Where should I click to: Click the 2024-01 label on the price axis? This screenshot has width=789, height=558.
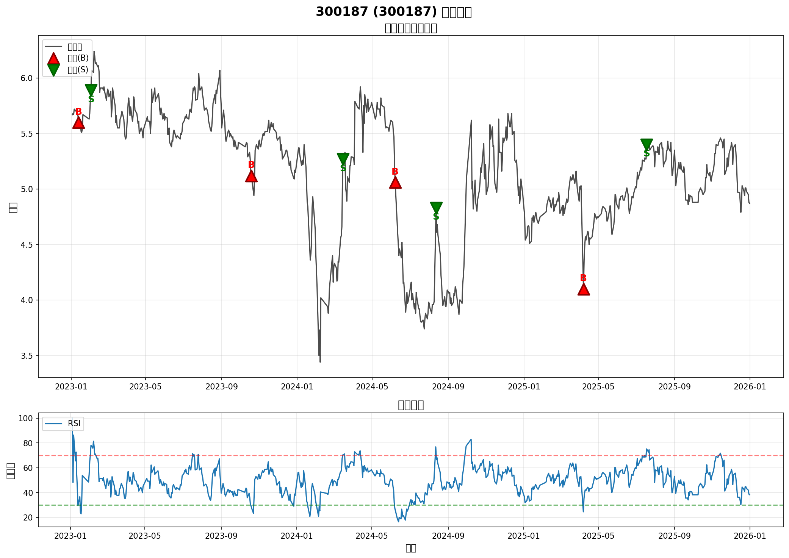[297, 387]
